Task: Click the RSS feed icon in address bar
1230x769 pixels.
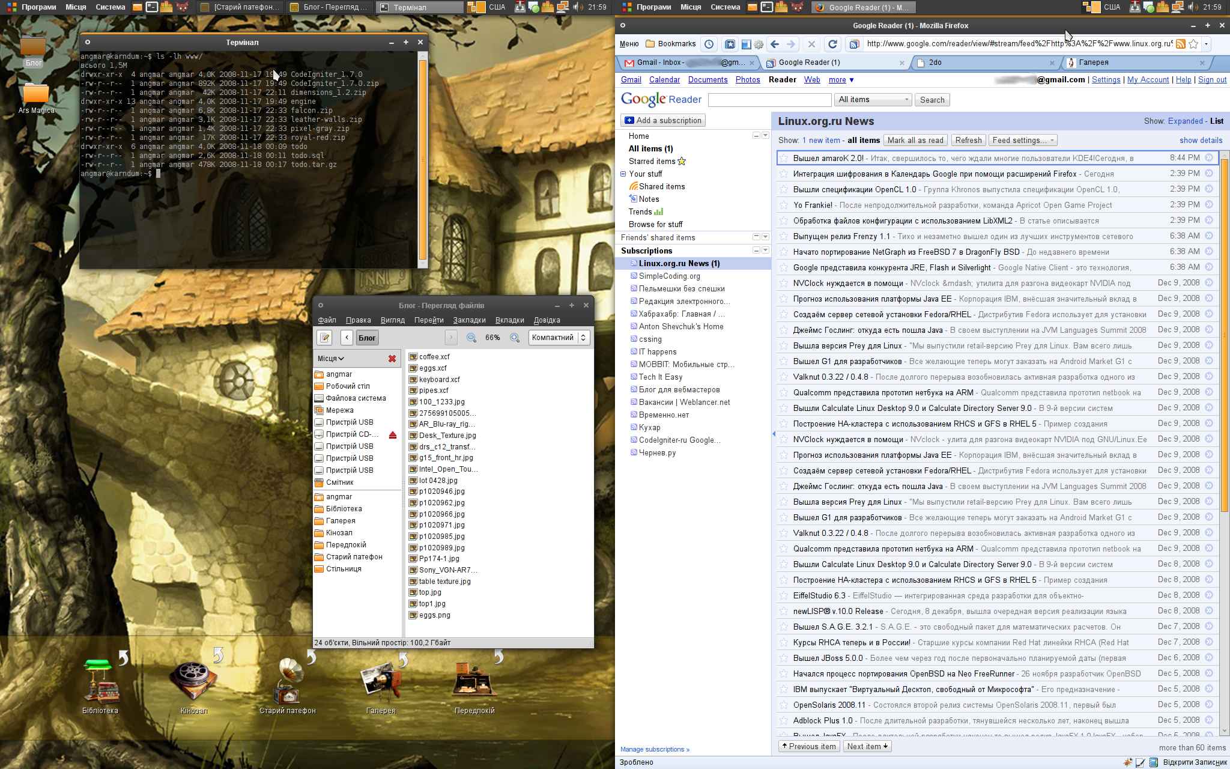Action: (1180, 44)
